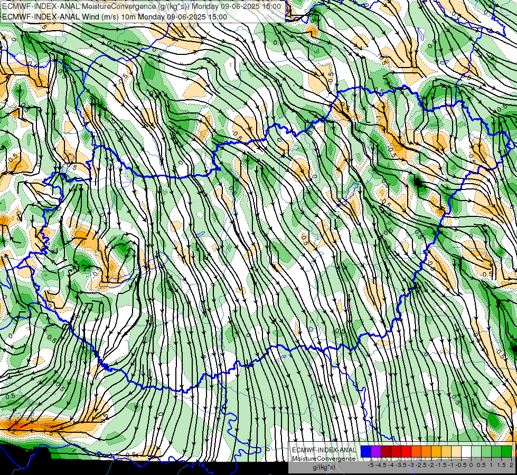
Task: Click the Wind 10m title line at top
Action: tap(115, 17)
